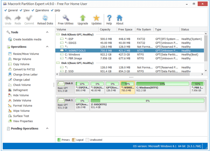Sort by Free Space column header

(126, 29)
